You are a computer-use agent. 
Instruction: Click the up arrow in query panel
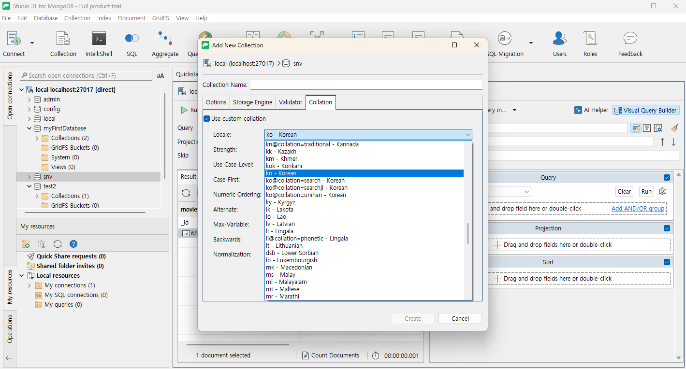coord(662,142)
